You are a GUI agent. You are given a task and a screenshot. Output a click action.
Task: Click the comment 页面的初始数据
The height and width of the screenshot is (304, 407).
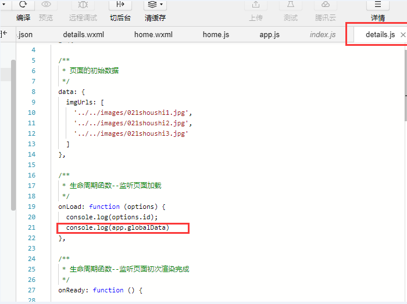pyautogui.click(x=94, y=70)
